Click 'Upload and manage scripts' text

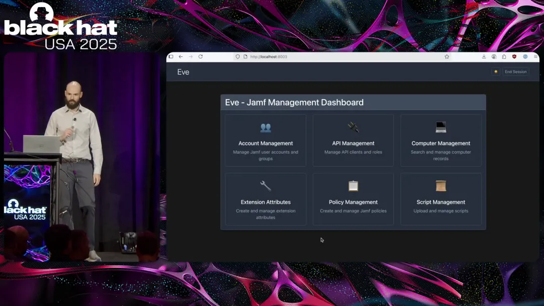tap(441, 211)
